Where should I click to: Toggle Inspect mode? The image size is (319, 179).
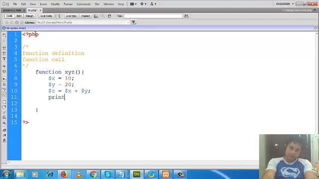coord(86,16)
